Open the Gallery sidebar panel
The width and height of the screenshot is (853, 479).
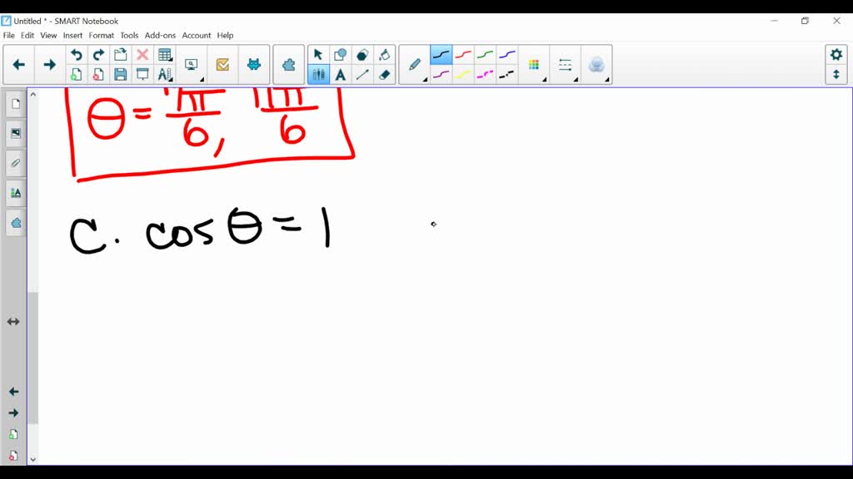point(15,132)
